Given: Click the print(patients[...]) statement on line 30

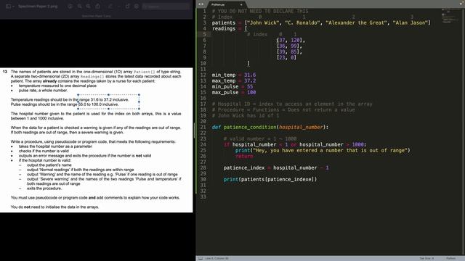Looking at the screenshot, I should pyautogui.click(x=270, y=179).
